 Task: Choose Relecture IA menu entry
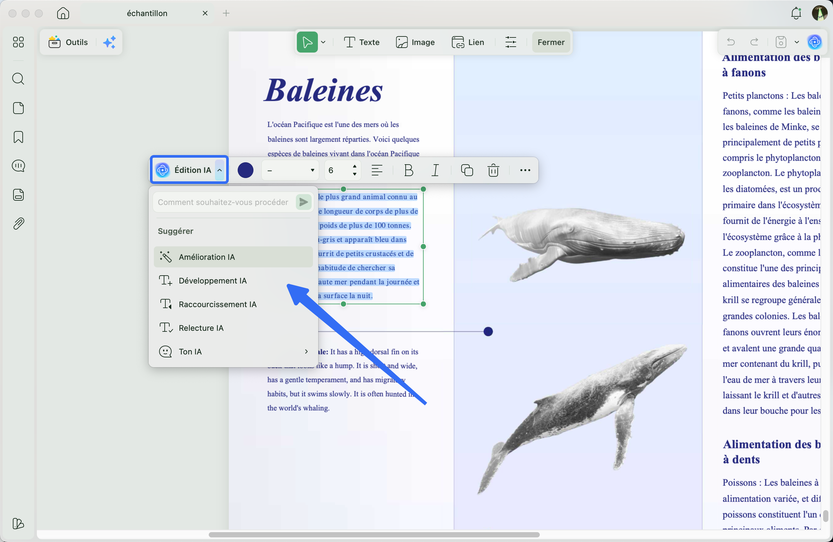pos(201,328)
